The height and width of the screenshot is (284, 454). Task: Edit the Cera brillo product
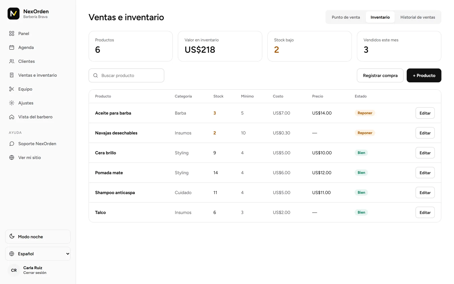tap(425, 153)
